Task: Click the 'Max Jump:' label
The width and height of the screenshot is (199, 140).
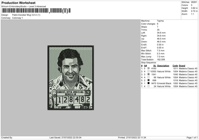Action: [x=146, y=56]
